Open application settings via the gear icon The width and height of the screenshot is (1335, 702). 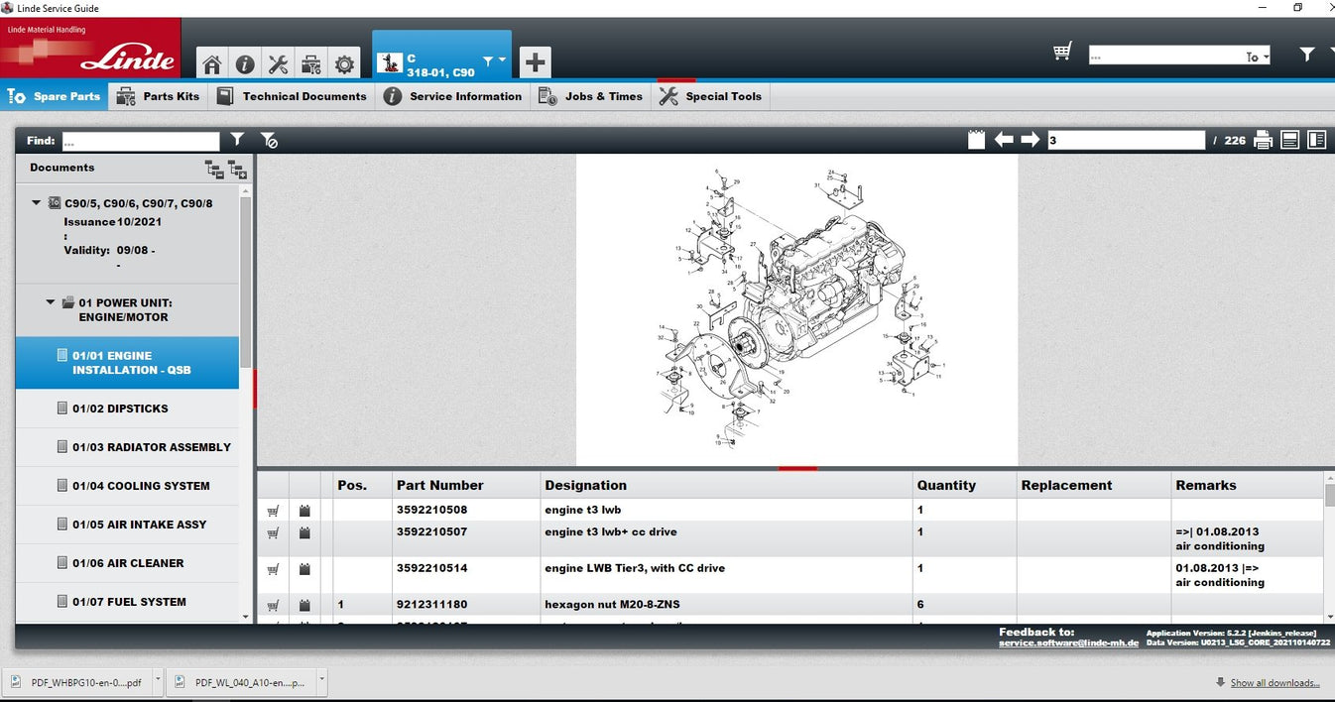coord(344,62)
